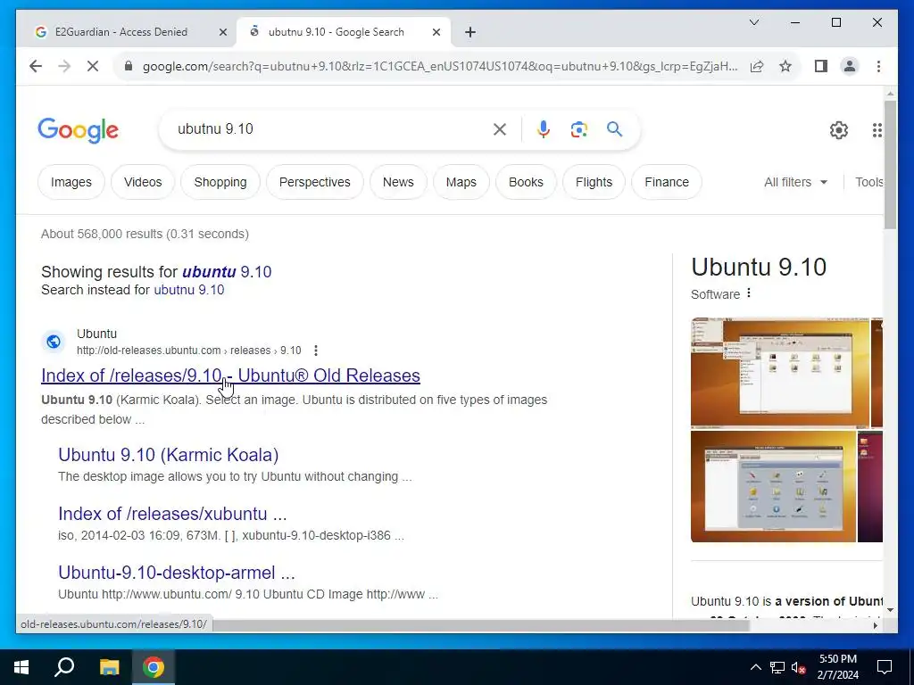Screen dimensions: 914x685
Task: Click the corrected 'ubuntu 9.10' link
Action: (x=227, y=272)
